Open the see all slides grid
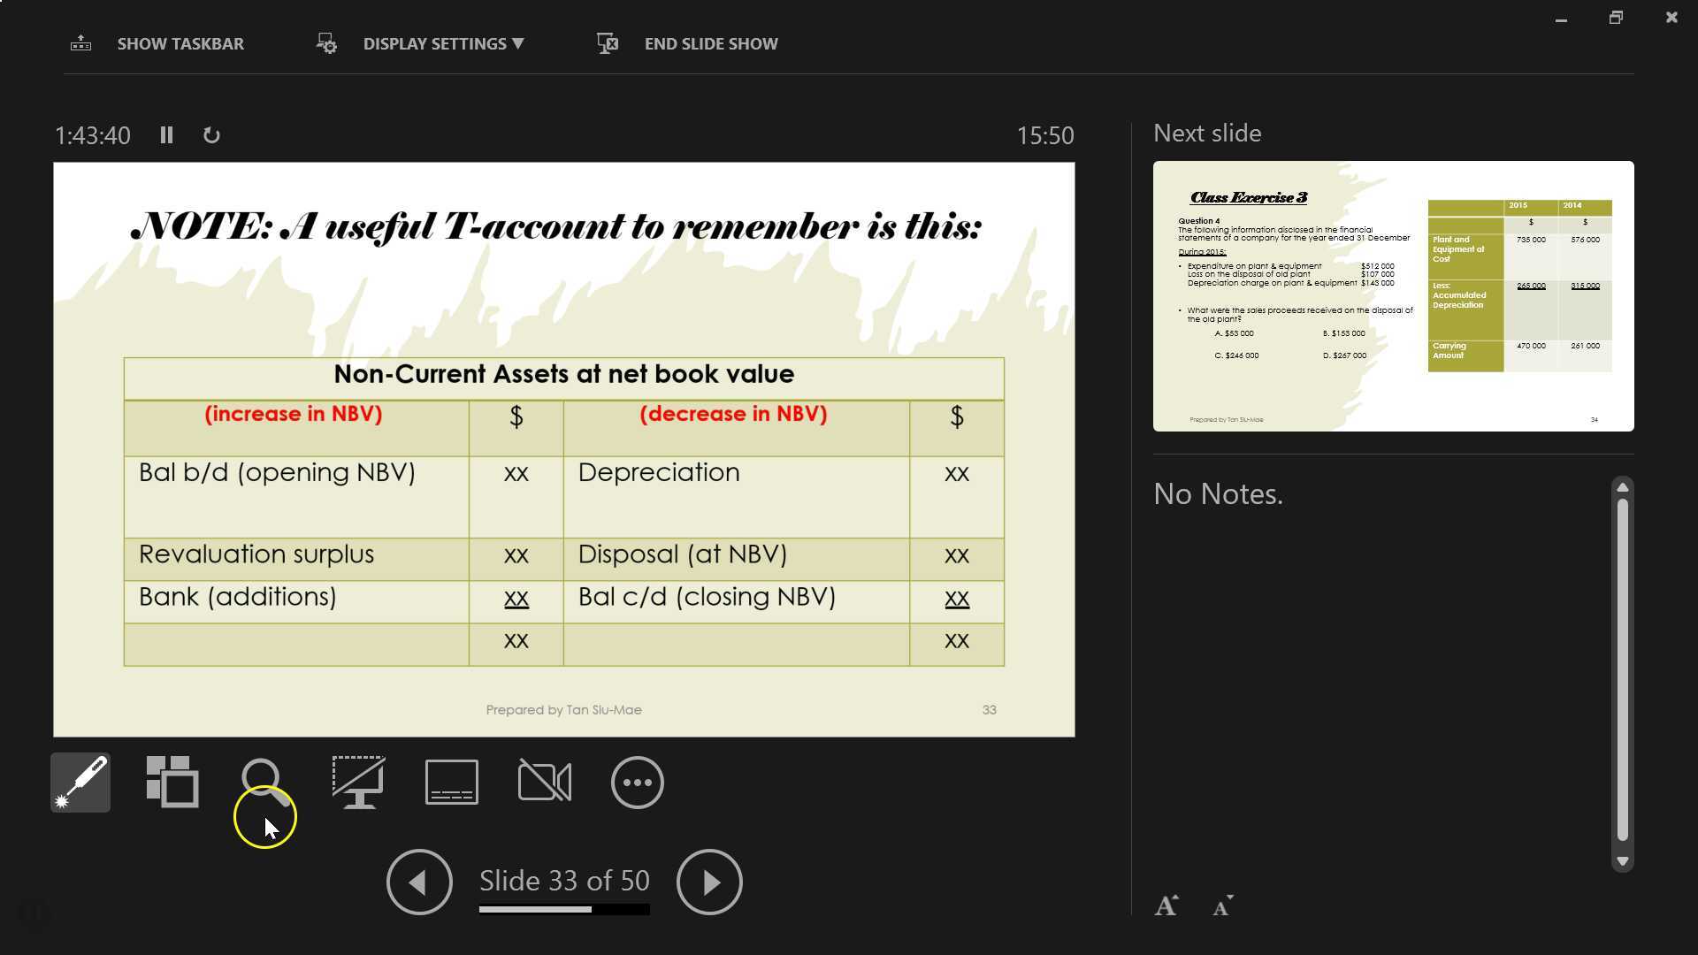The width and height of the screenshot is (1698, 955). (x=172, y=783)
